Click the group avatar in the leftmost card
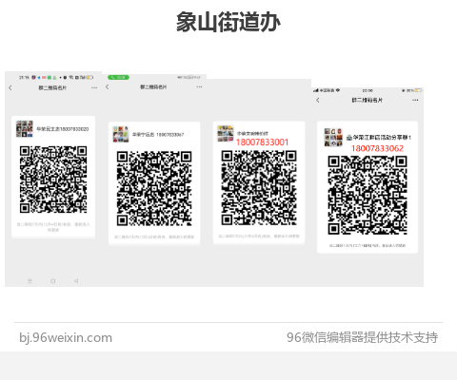The height and width of the screenshot is (380, 457). click(25, 128)
